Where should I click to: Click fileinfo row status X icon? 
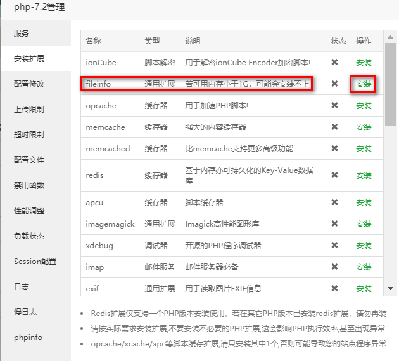click(x=334, y=84)
